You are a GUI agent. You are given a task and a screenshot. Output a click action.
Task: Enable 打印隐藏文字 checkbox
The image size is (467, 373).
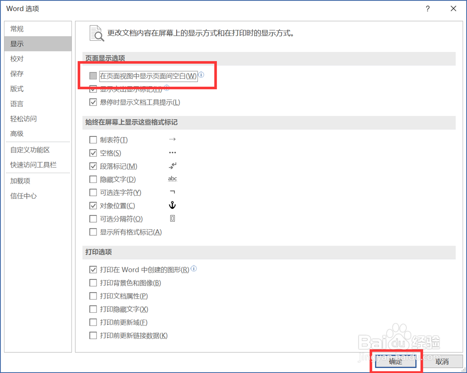tap(93, 309)
